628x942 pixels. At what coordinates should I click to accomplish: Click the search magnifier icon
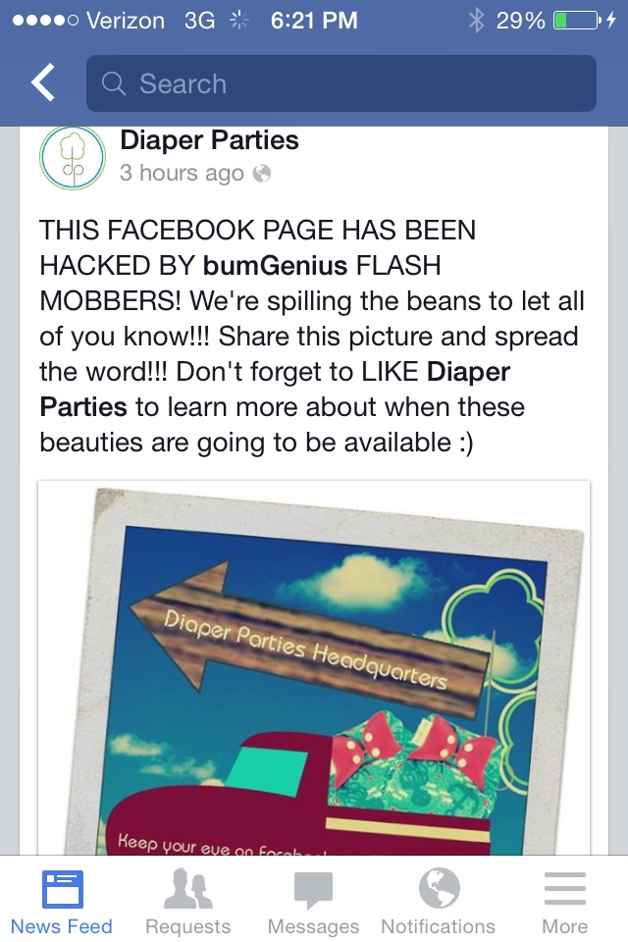coord(113,83)
